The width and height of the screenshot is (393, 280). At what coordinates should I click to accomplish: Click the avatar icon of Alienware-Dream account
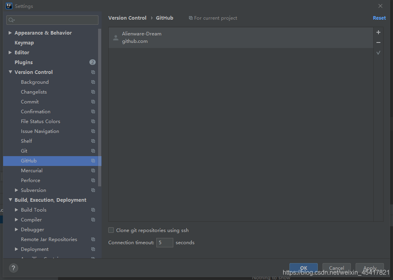(115, 37)
